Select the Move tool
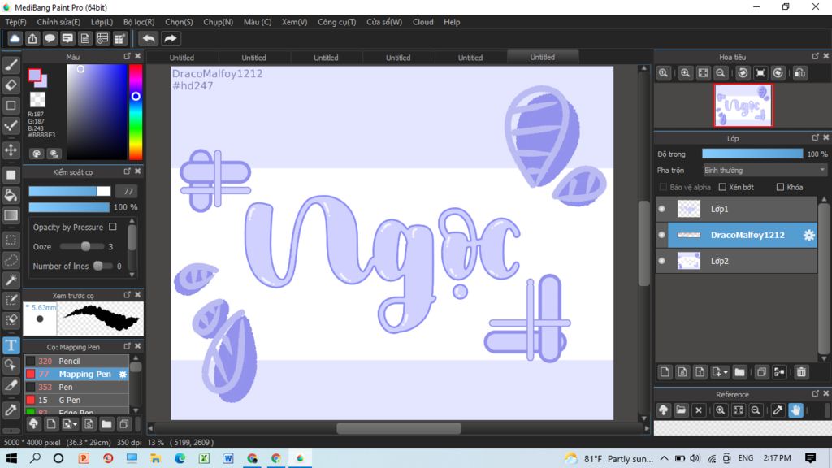The height and width of the screenshot is (468, 832). 11,150
